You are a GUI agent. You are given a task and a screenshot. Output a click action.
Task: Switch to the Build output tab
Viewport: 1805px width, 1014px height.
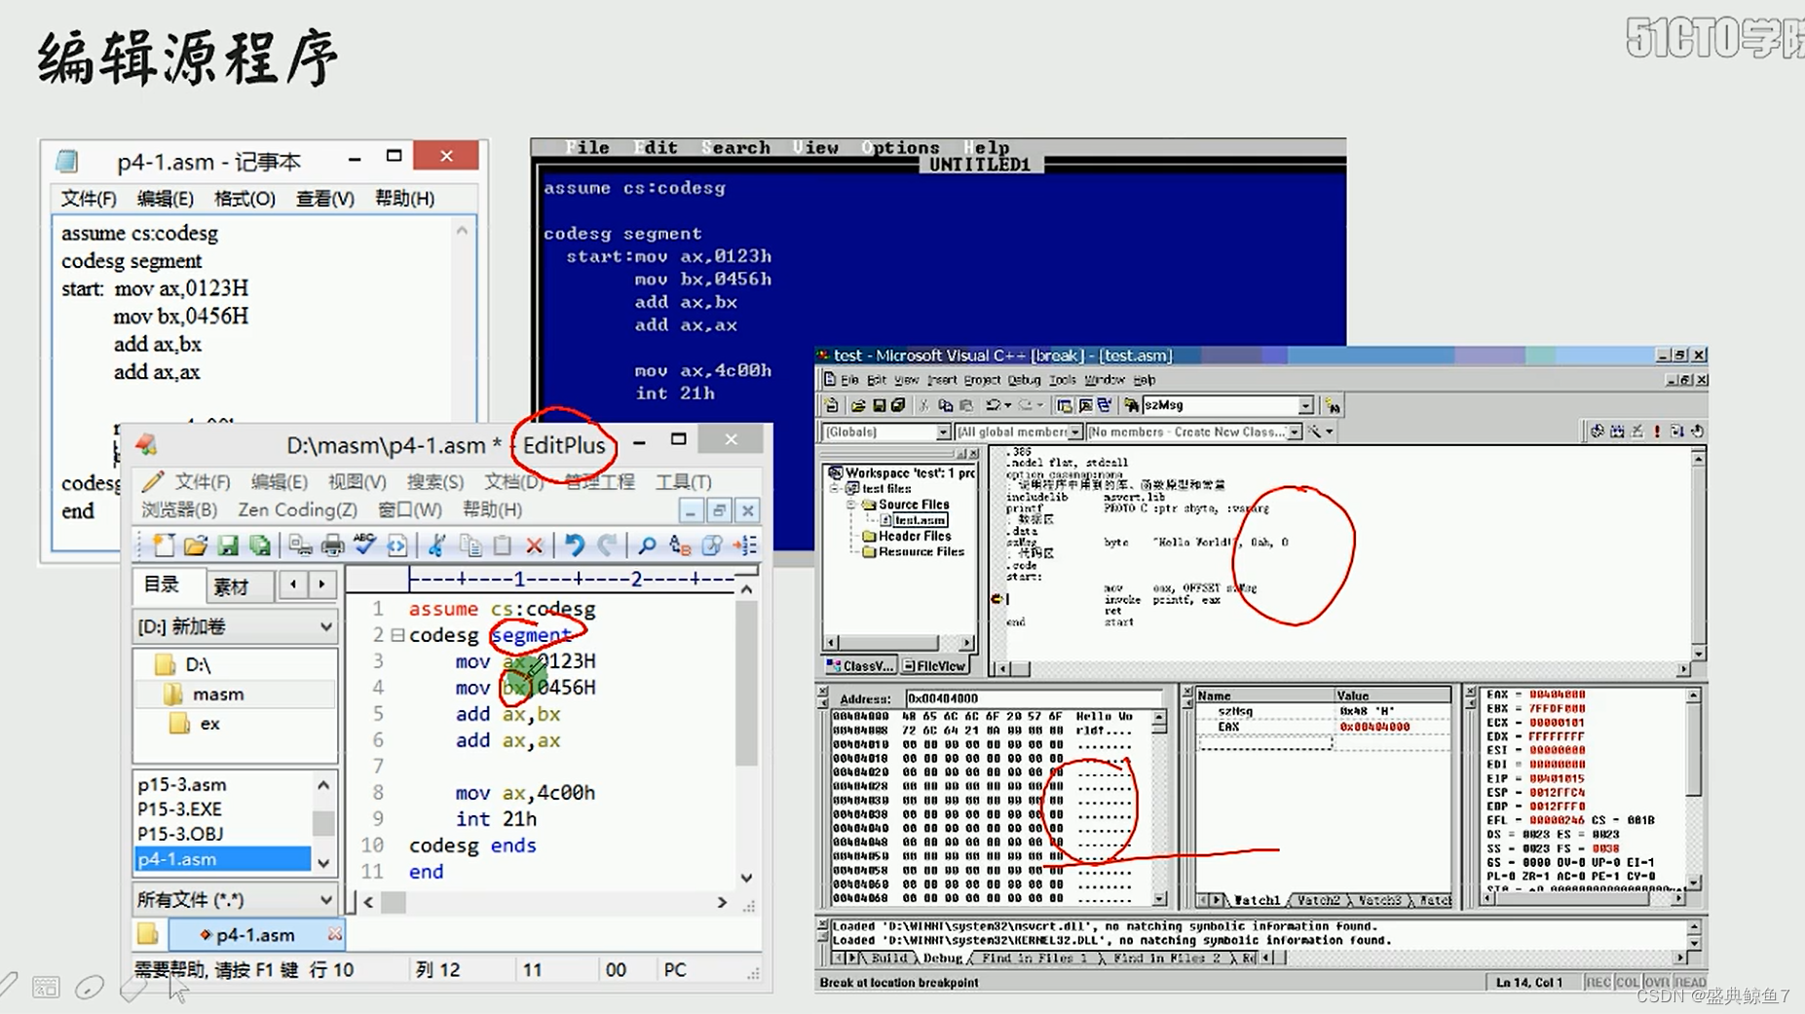888,958
